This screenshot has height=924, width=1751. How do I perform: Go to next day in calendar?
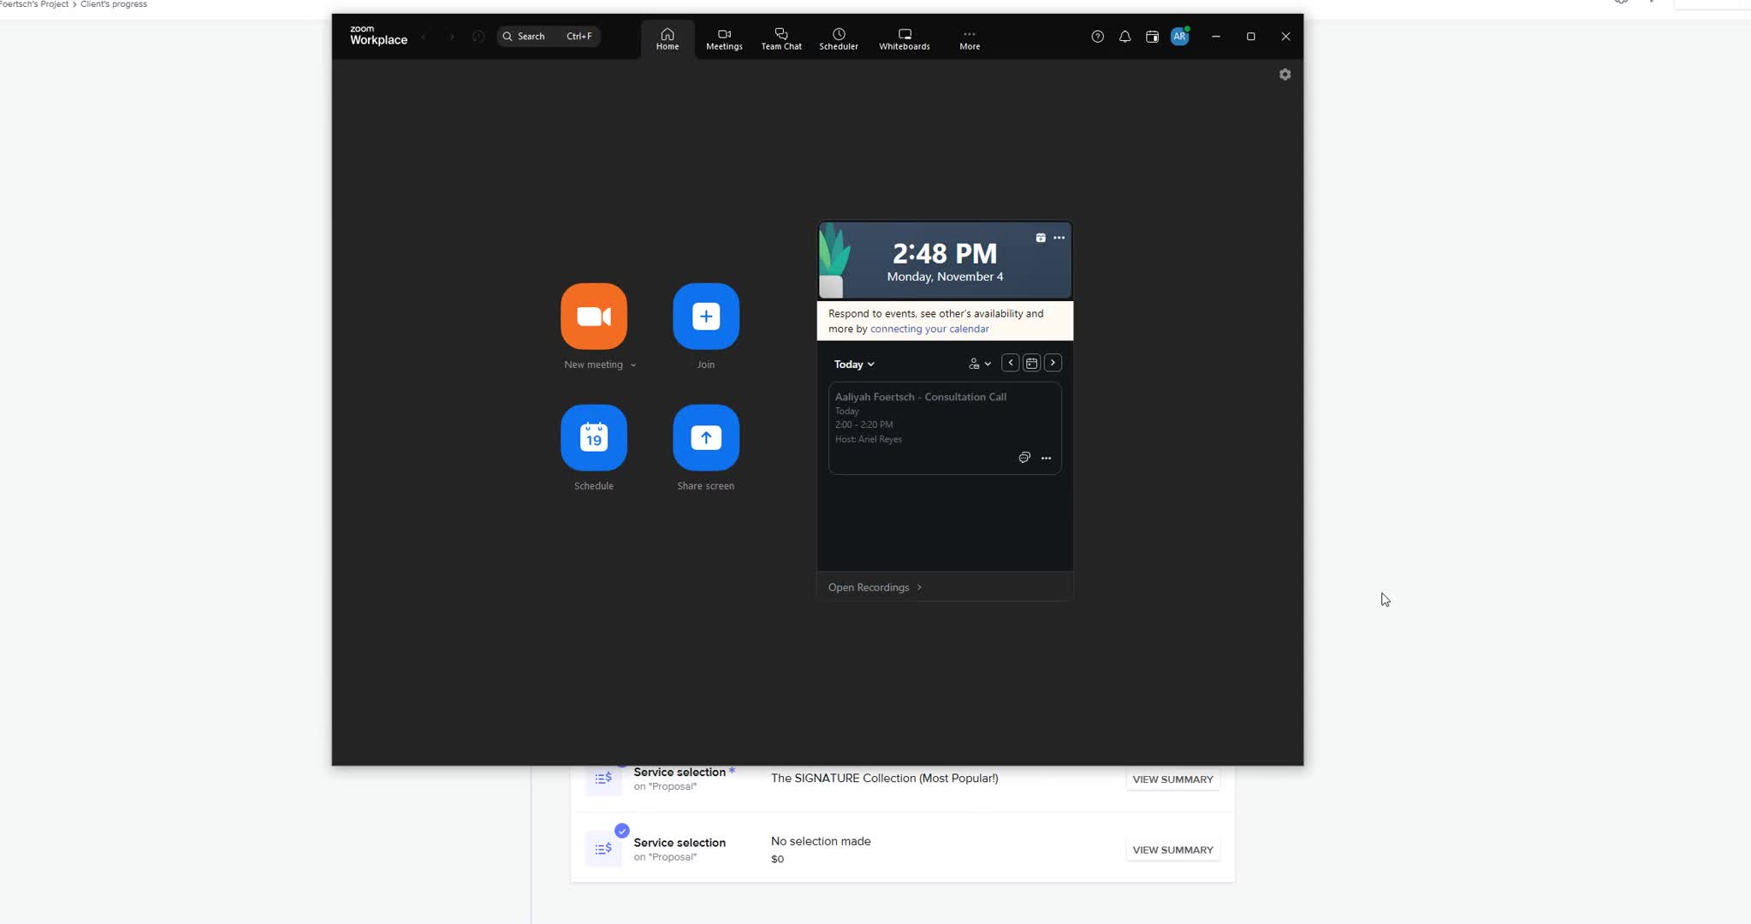1053,363
